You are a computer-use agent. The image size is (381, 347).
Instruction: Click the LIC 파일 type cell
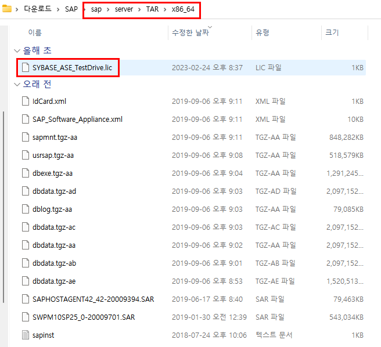coord(268,67)
